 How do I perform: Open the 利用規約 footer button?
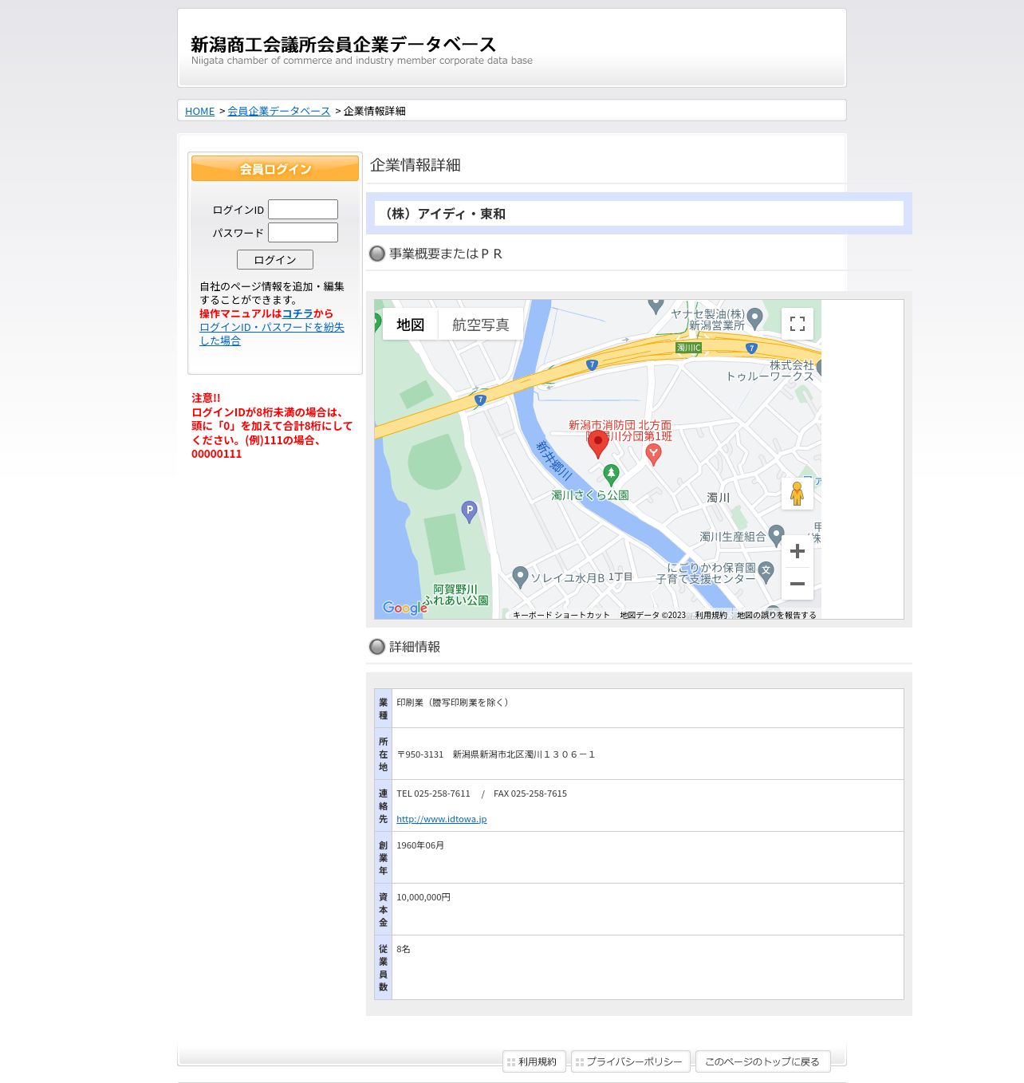click(x=534, y=1061)
